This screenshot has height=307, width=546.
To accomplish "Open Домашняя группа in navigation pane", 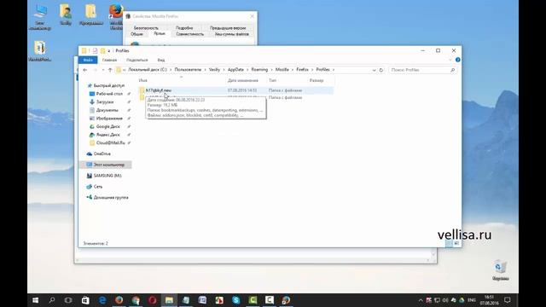I will tap(111, 197).
